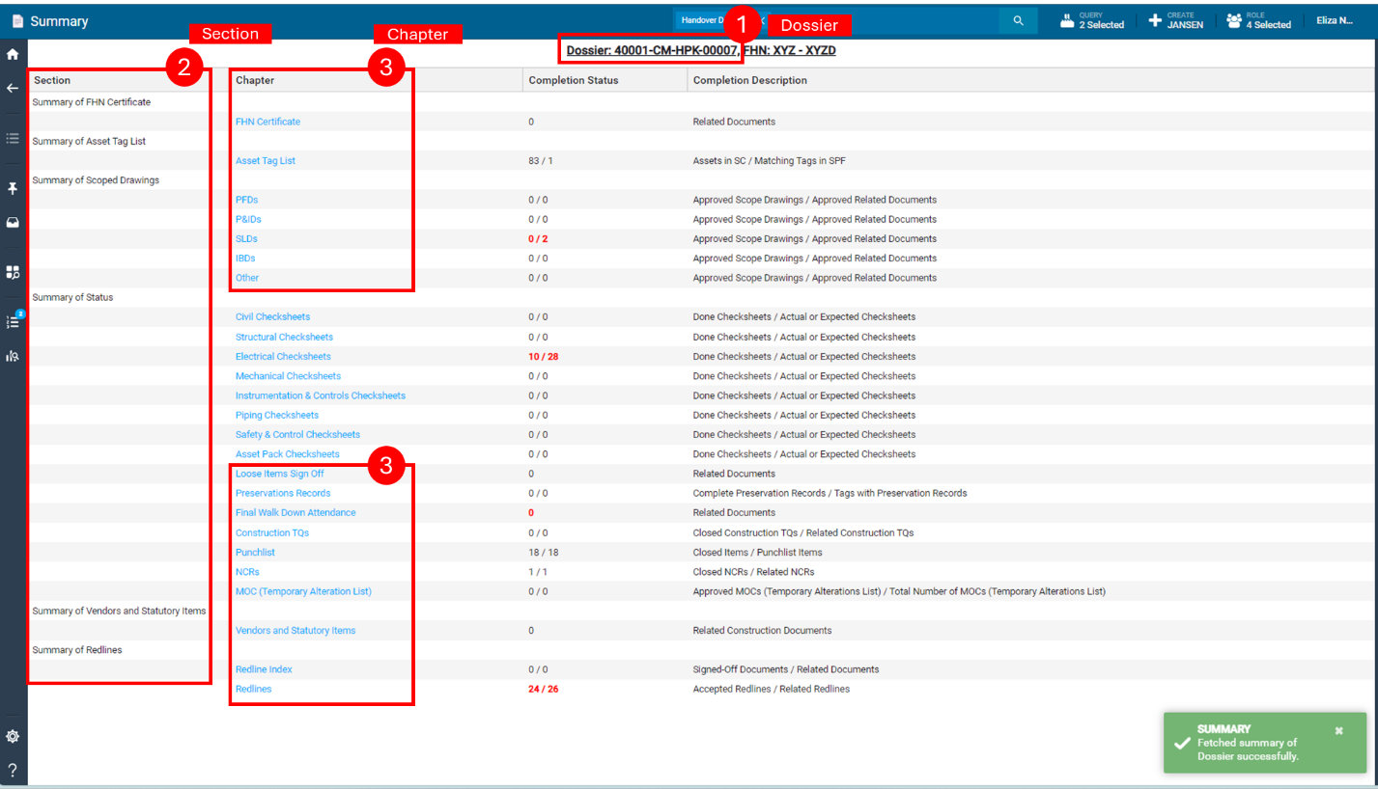Image resolution: width=1378 pixels, height=789 pixels.
Task: Open Electrical Checksheets link
Action: point(283,356)
